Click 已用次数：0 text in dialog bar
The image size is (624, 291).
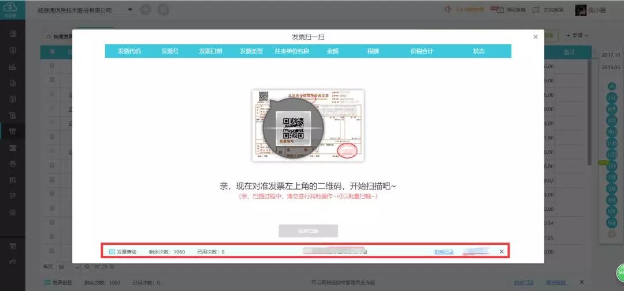(211, 252)
